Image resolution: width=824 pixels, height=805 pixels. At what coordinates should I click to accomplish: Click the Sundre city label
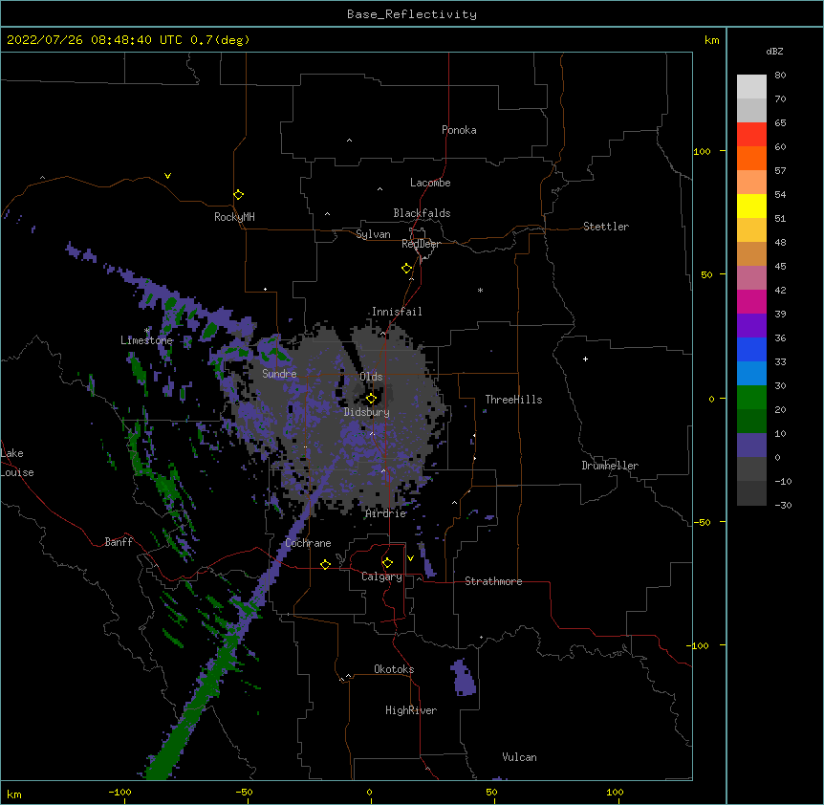click(279, 374)
